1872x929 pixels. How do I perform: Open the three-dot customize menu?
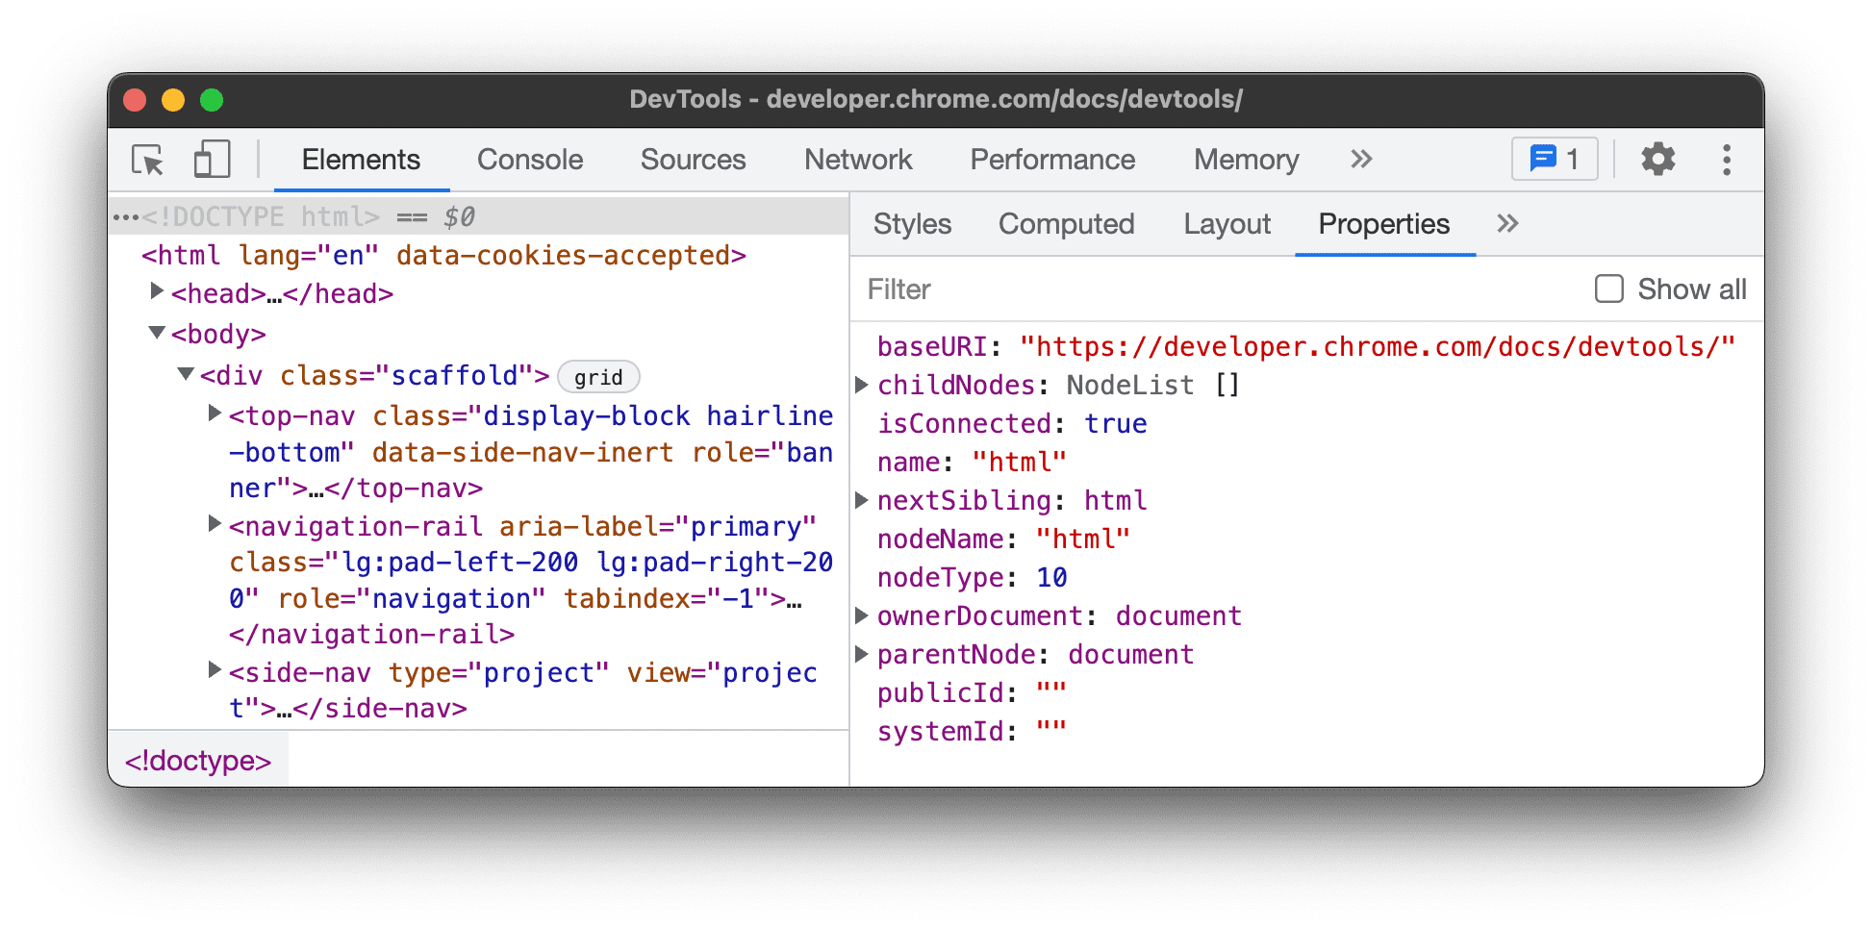tap(1727, 160)
